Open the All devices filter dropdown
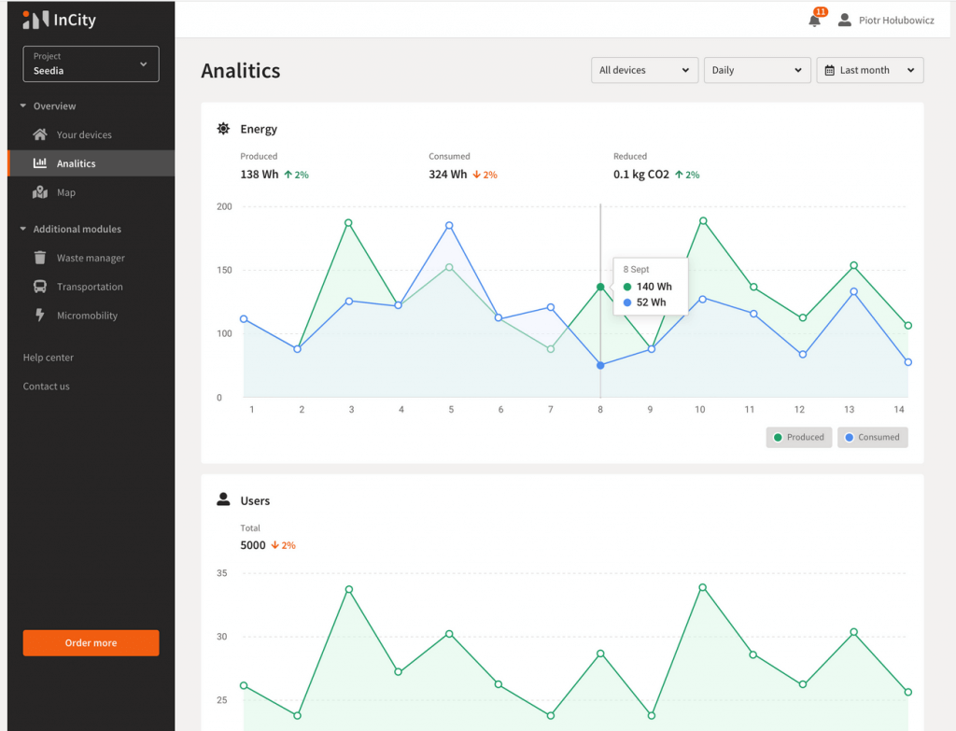 click(644, 70)
